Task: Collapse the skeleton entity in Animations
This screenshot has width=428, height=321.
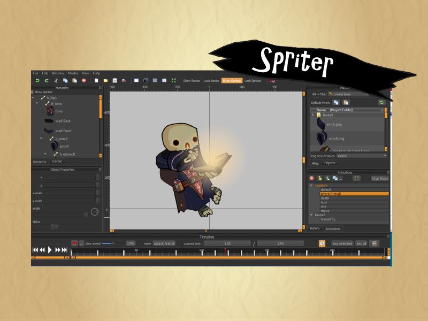Action: (x=311, y=185)
